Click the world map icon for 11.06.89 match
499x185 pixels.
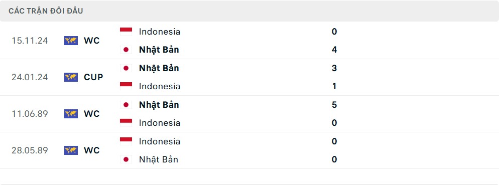coord(71,114)
